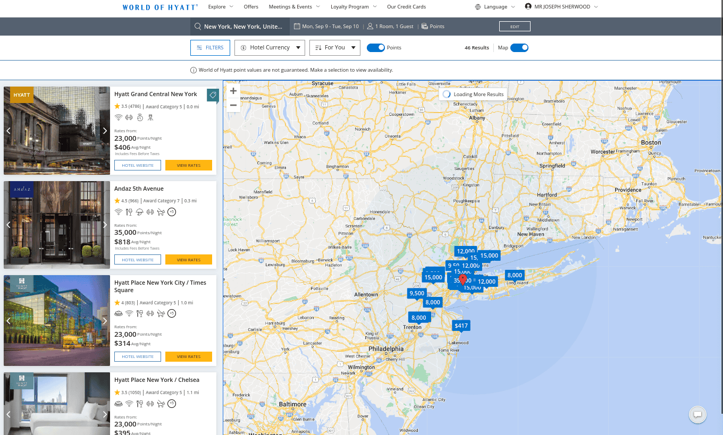Open hotel website for Hyatt Grand Central
Viewport: 723px width, 435px height.
click(x=138, y=165)
